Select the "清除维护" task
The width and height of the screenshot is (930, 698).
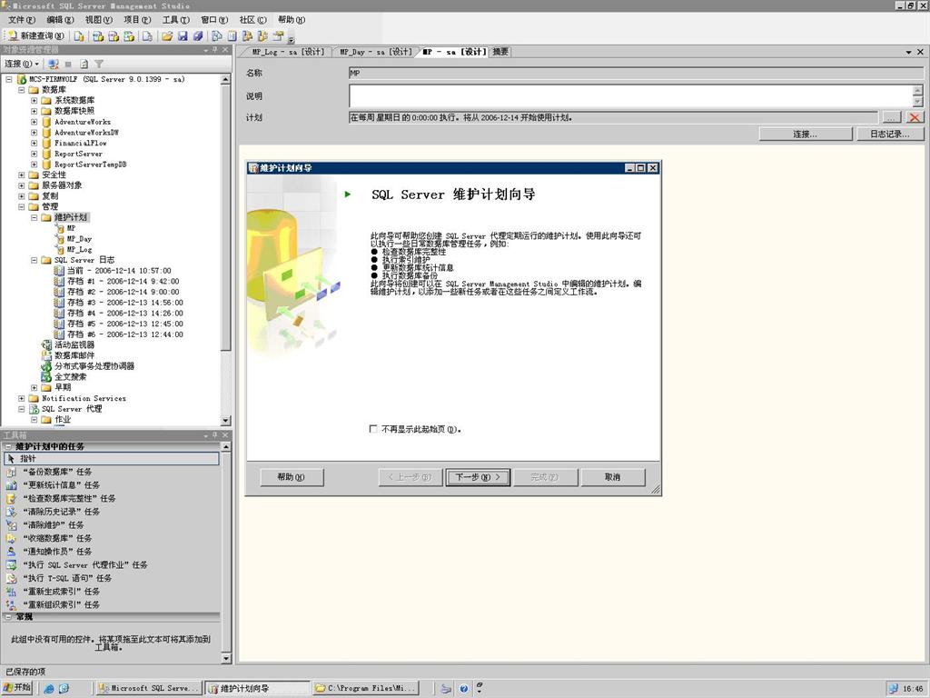[54, 525]
